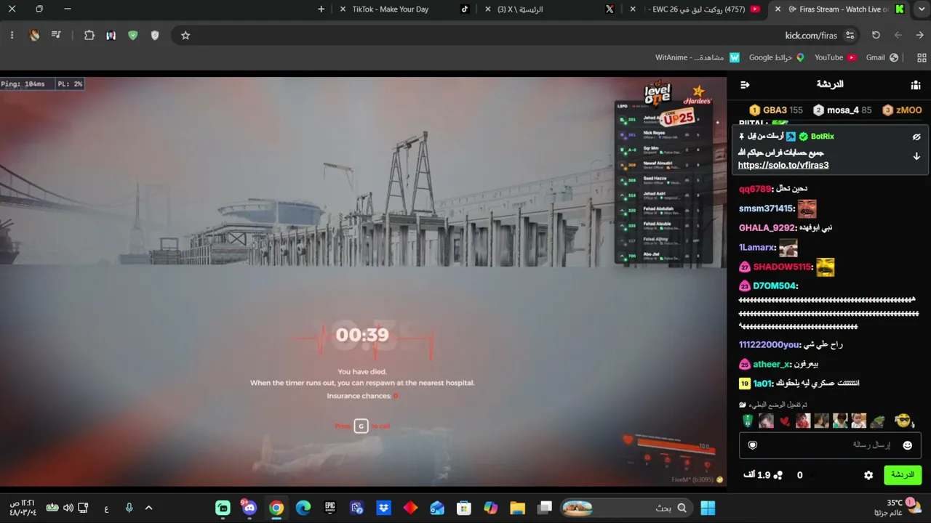931x523 pixels.
Task: Open the media control toolbar icon
Action: click(x=56, y=35)
